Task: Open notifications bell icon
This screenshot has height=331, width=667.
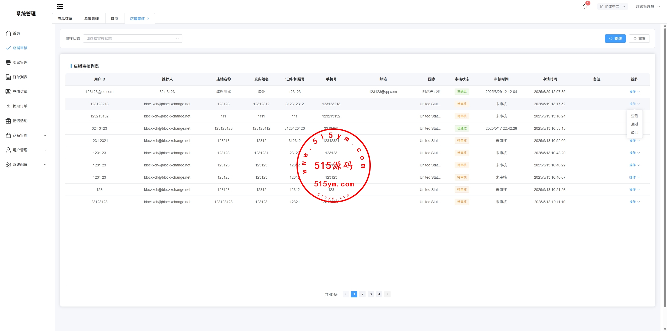Action: (x=584, y=7)
